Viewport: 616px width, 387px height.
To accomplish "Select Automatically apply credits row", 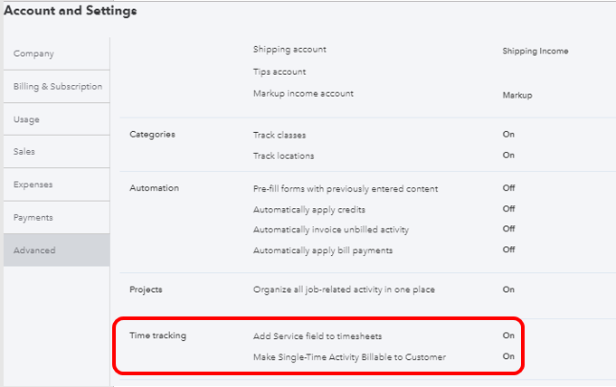I will click(308, 209).
